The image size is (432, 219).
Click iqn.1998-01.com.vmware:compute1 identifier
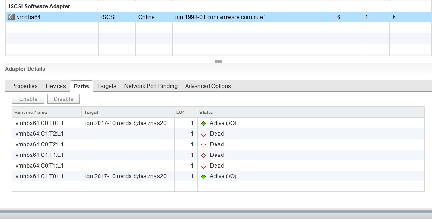[x=221, y=17]
